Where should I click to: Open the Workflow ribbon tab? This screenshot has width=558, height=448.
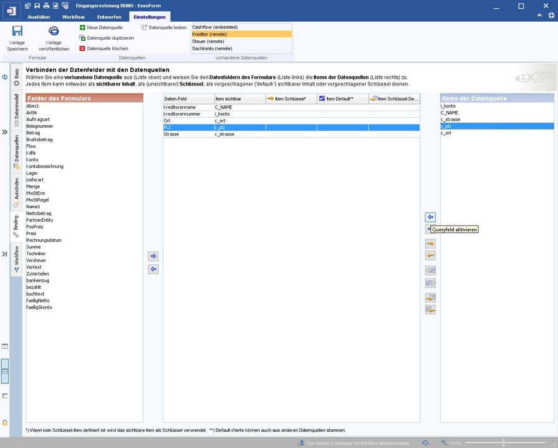click(73, 17)
